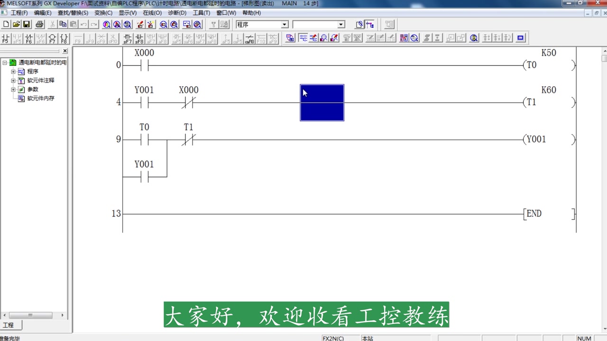Image resolution: width=607 pixels, height=341 pixels.
Task: Insert application instruction F8 tool
Action: tap(64, 38)
